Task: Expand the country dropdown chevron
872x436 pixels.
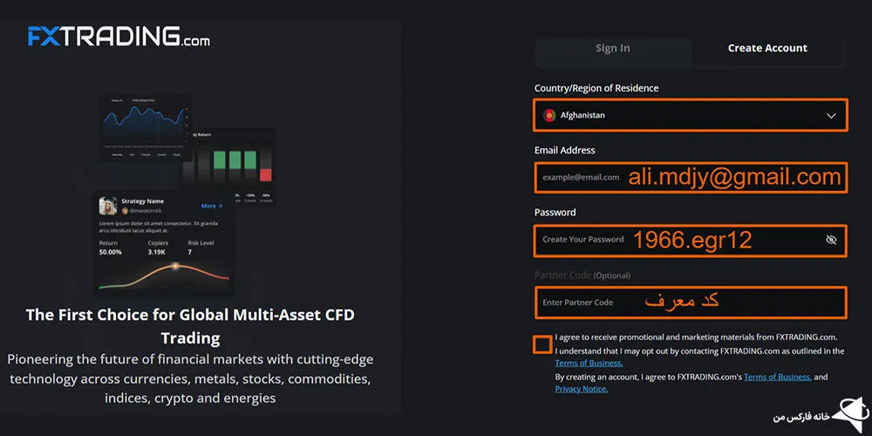Action: (830, 115)
